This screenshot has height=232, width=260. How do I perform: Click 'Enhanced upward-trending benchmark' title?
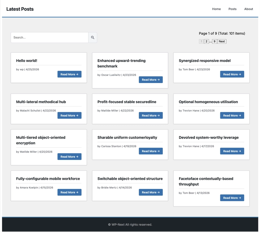coord(121,63)
